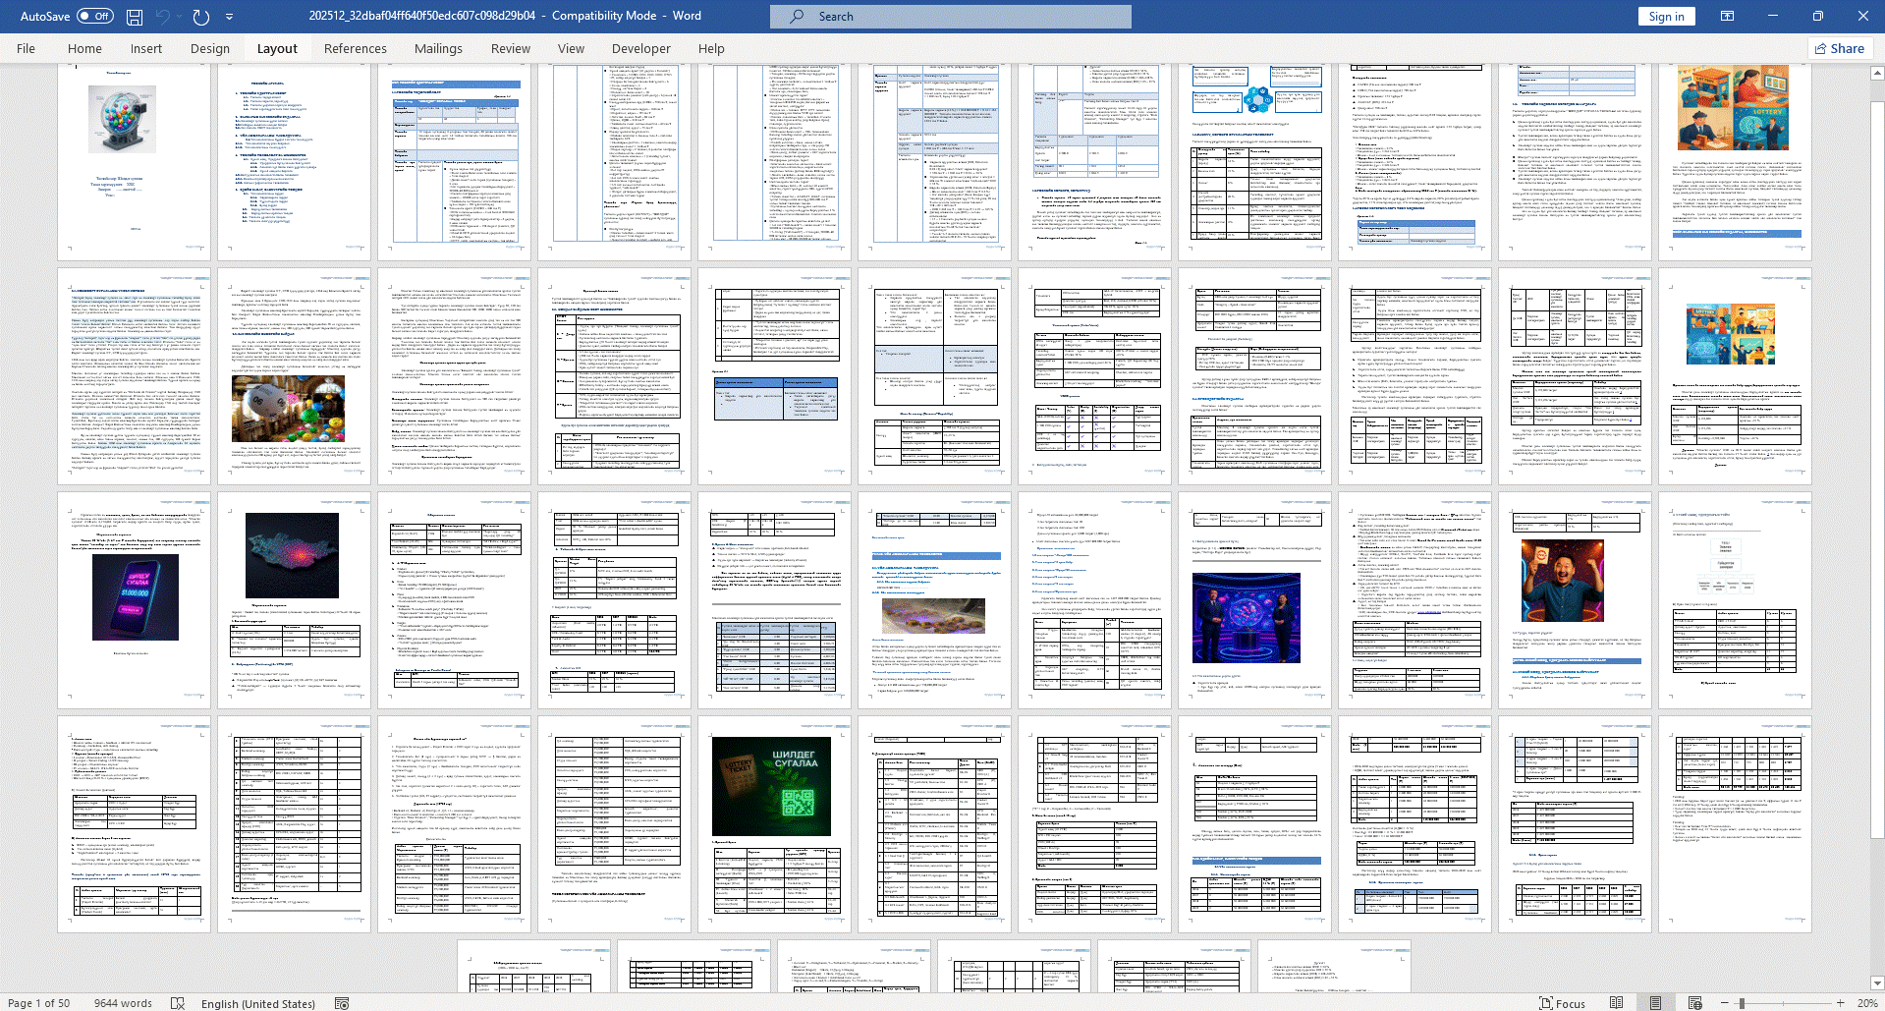Viewport: 1885px width, 1011px height.
Task: Click the Redo/Repeat icon
Action: (x=200, y=17)
